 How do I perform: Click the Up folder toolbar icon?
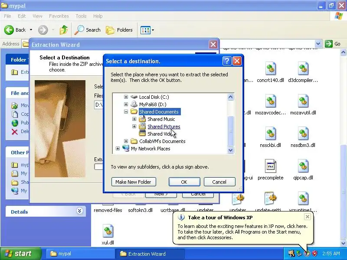tap(63, 29)
